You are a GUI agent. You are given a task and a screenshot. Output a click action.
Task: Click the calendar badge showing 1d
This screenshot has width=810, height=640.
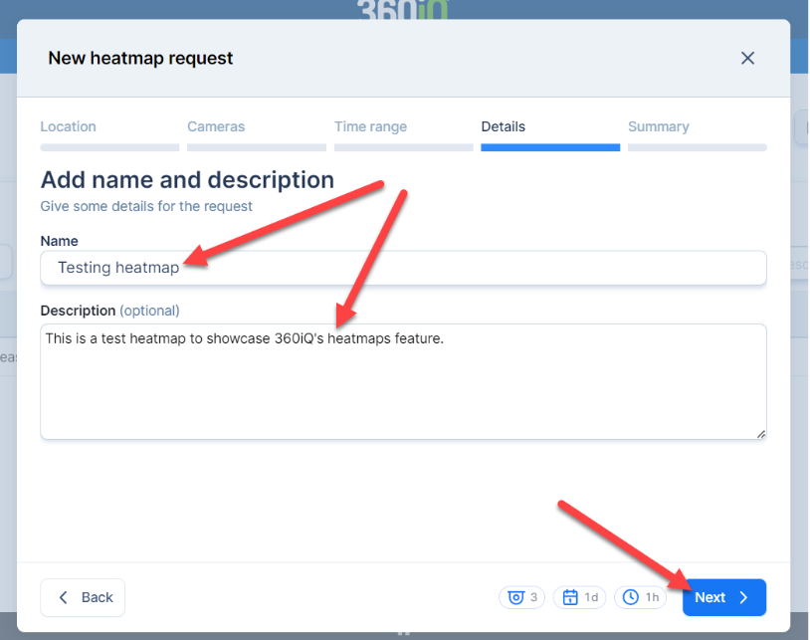coord(580,597)
